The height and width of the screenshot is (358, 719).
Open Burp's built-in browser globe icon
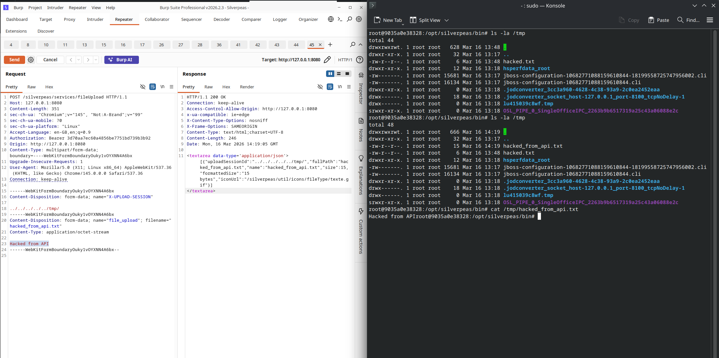(x=331, y=19)
